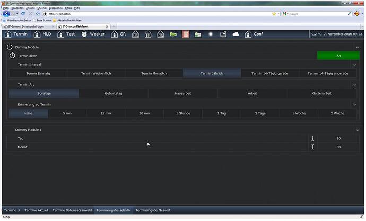This screenshot has height=221, width=366.
Task: Select Geburtstag appointment type
Action: click(114, 93)
